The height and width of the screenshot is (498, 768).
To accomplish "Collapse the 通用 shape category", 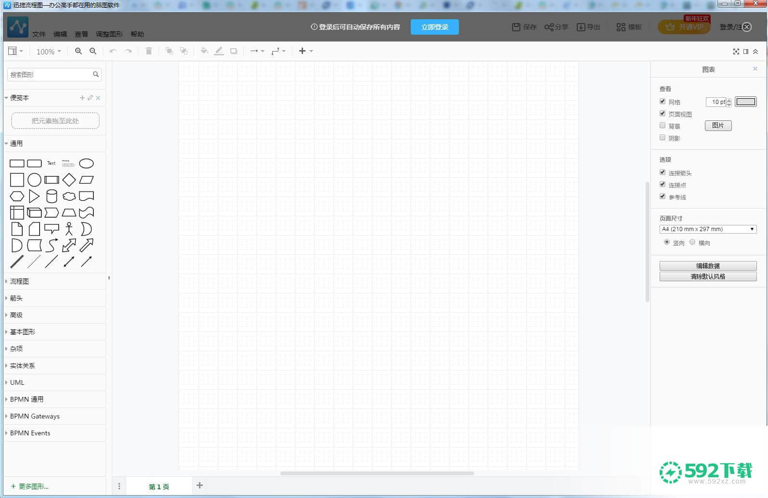I will tap(54, 144).
